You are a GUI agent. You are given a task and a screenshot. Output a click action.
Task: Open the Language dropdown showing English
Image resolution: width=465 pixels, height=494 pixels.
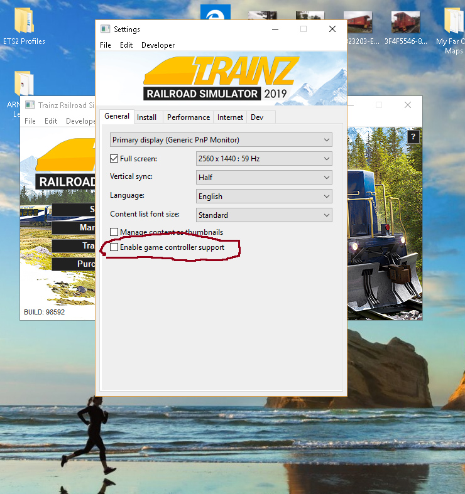click(264, 196)
